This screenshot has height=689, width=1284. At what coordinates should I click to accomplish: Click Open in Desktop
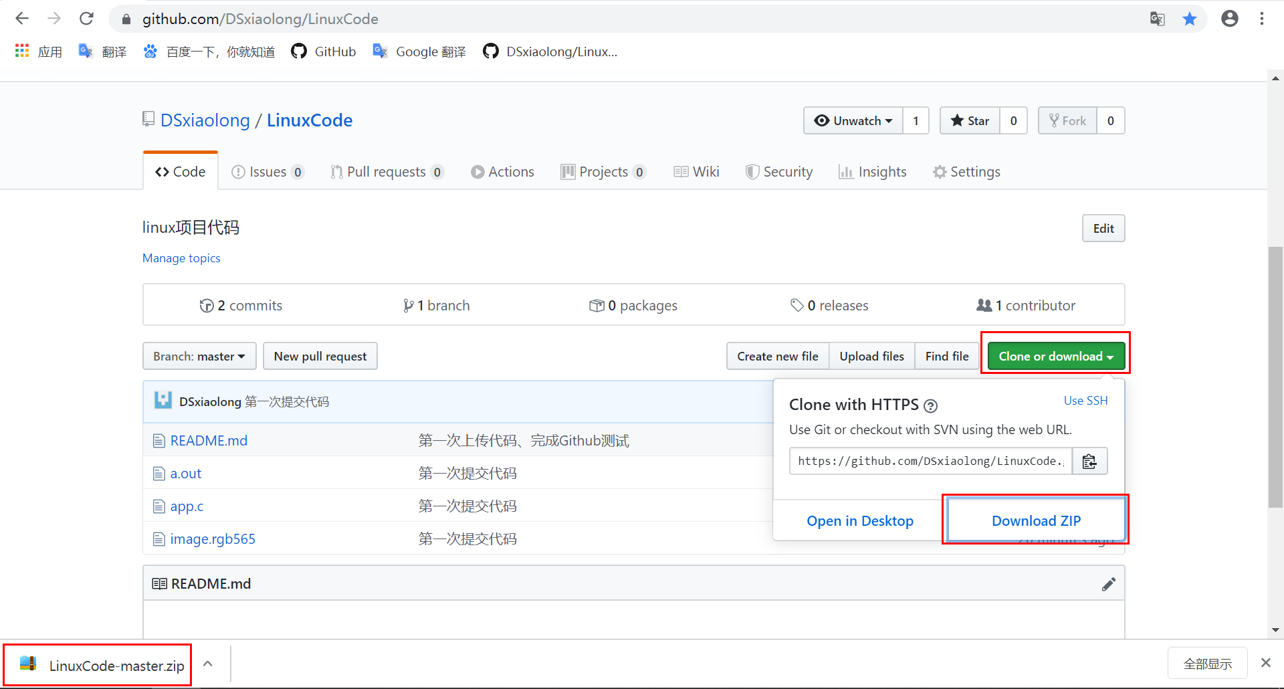(860, 521)
